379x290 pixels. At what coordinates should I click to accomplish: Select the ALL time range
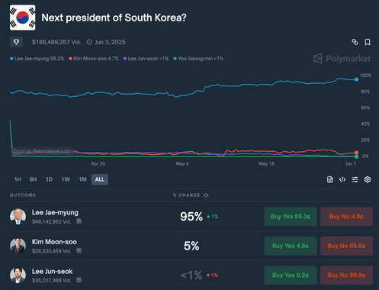tap(100, 179)
